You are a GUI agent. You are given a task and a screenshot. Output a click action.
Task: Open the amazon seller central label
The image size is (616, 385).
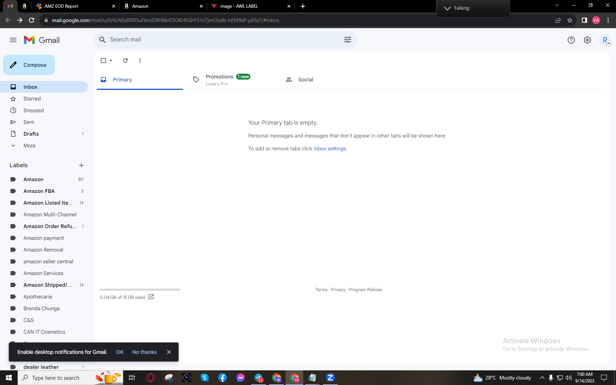[x=44, y=261]
